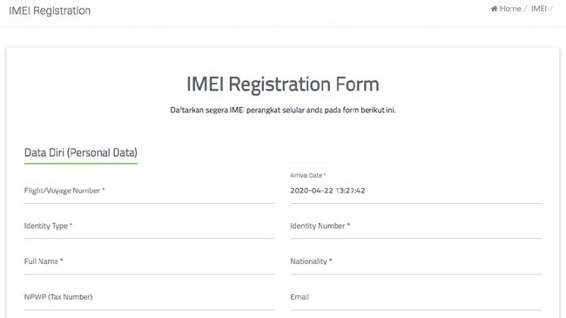This screenshot has height=318, width=566.
Task: Click the 2020-04-22 date portion
Action: click(312, 191)
